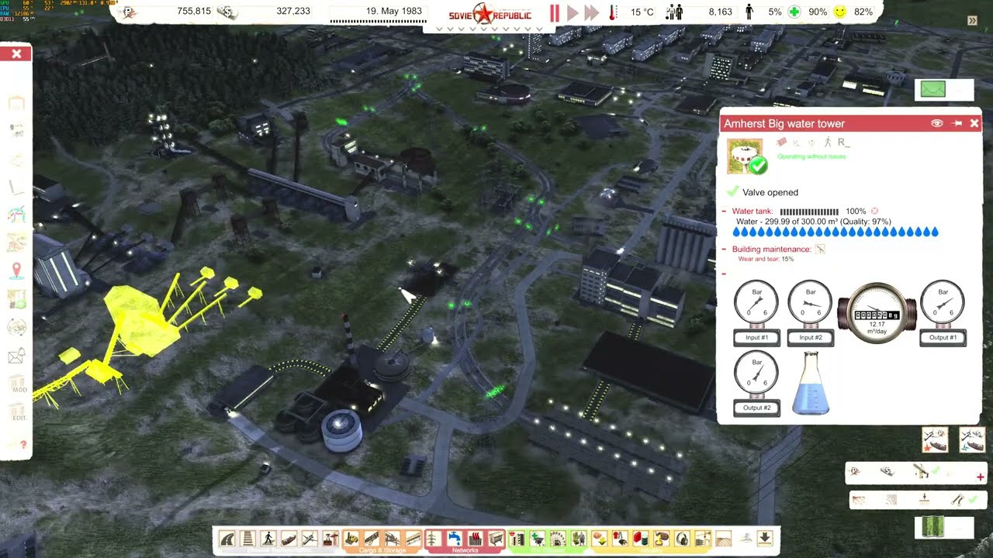The image size is (993, 558).
Task: Close the left sidebar with red X
Action: tap(16, 53)
